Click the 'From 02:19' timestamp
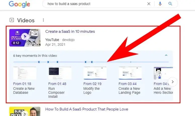This screenshot has width=195, height=116. tap(92, 84)
